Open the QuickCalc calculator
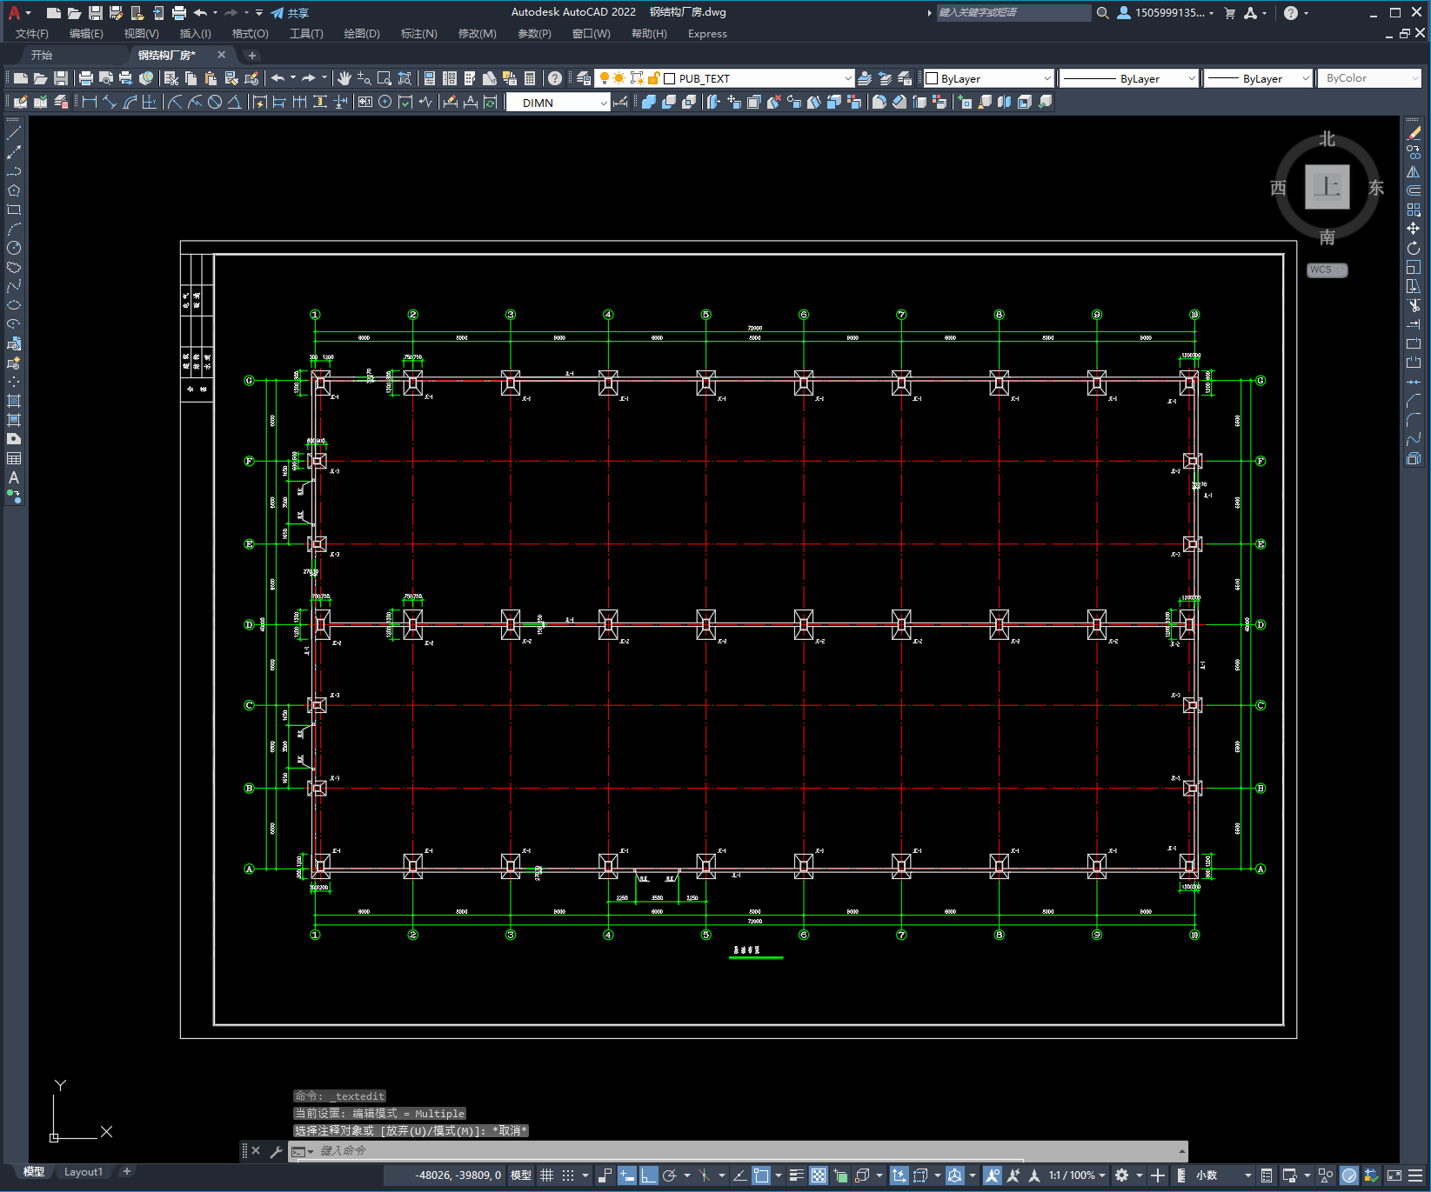 coord(530,78)
